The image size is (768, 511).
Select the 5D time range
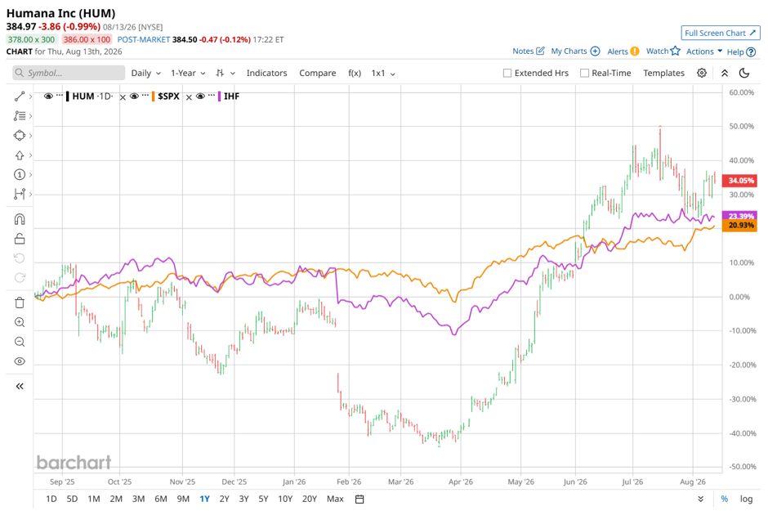pos(72,499)
